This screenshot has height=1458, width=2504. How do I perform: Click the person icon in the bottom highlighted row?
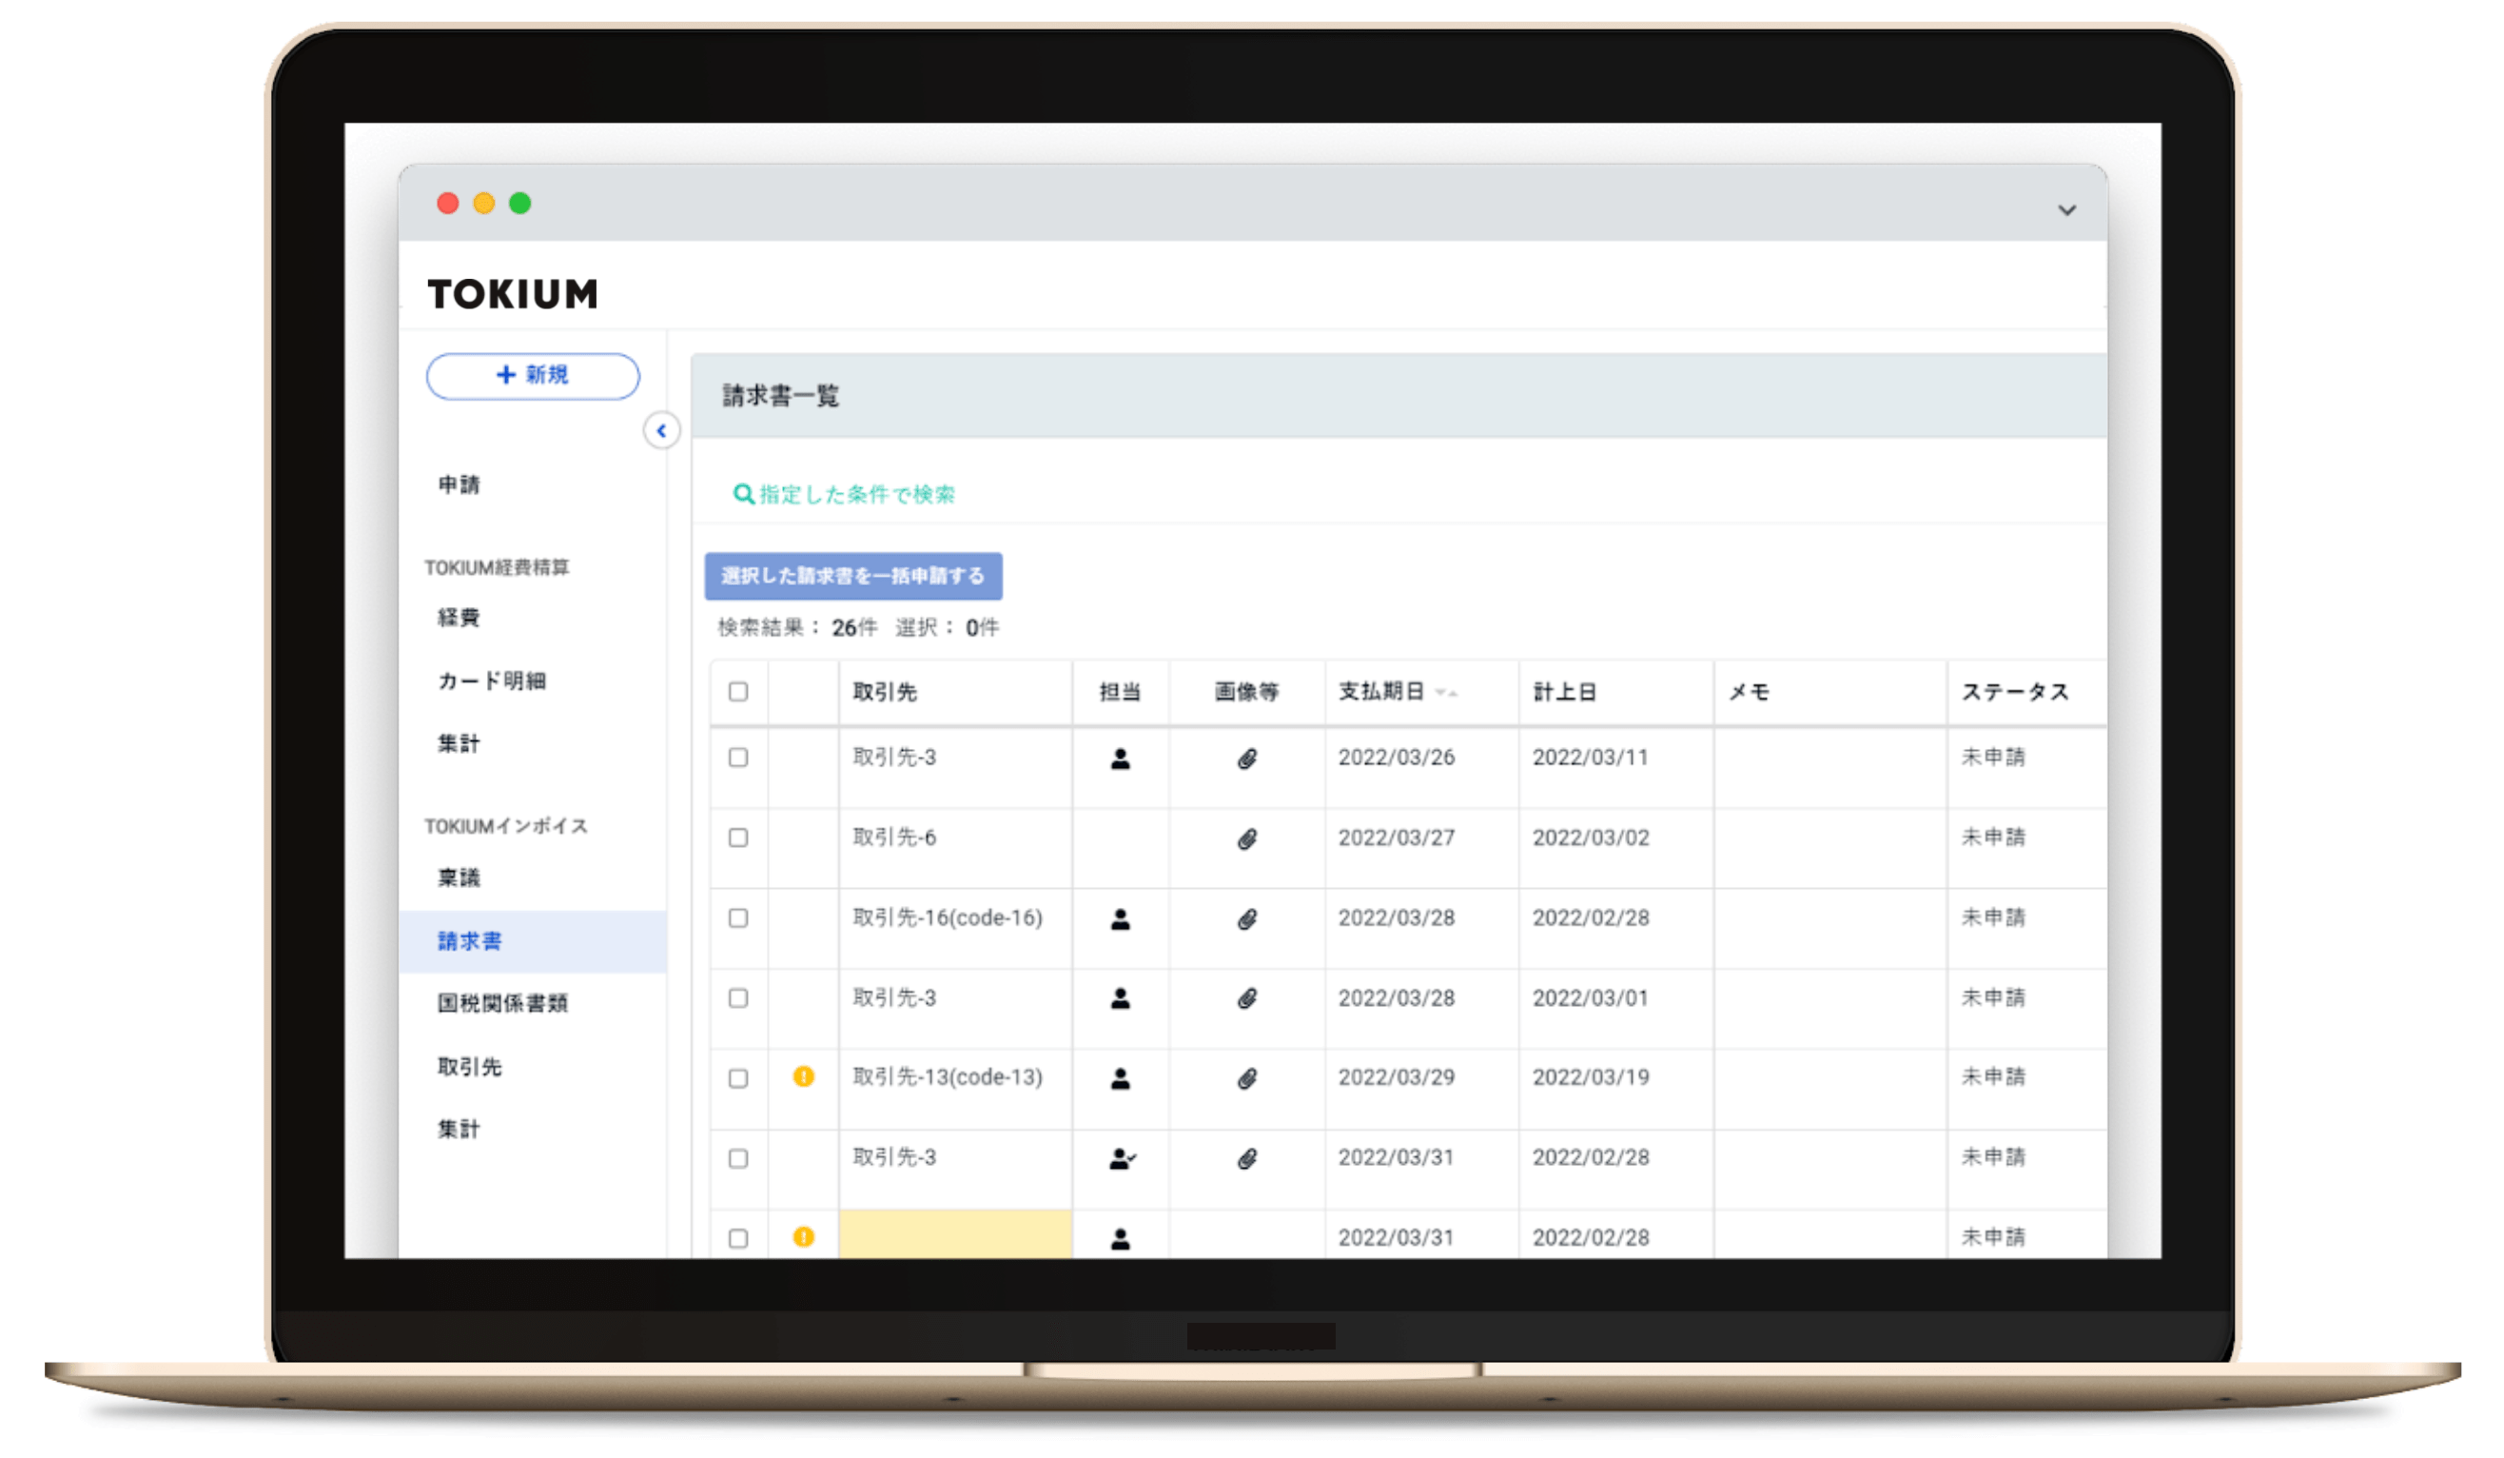tap(1120, 1238)
